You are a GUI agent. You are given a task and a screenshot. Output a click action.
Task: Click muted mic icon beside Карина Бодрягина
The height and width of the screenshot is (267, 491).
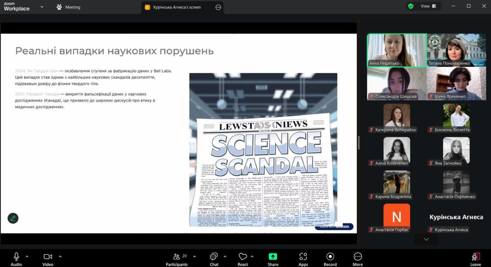tap(372, 197)
